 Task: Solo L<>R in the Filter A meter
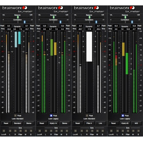[76, 131]
